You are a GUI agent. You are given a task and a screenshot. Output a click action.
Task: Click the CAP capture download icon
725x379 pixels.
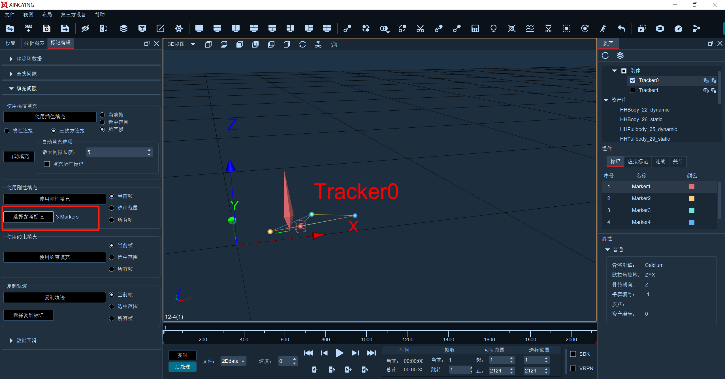tap(28, 28)
